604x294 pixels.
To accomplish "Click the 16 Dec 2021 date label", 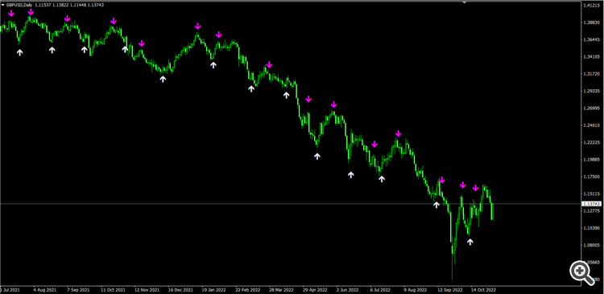I will pos(180,290).
